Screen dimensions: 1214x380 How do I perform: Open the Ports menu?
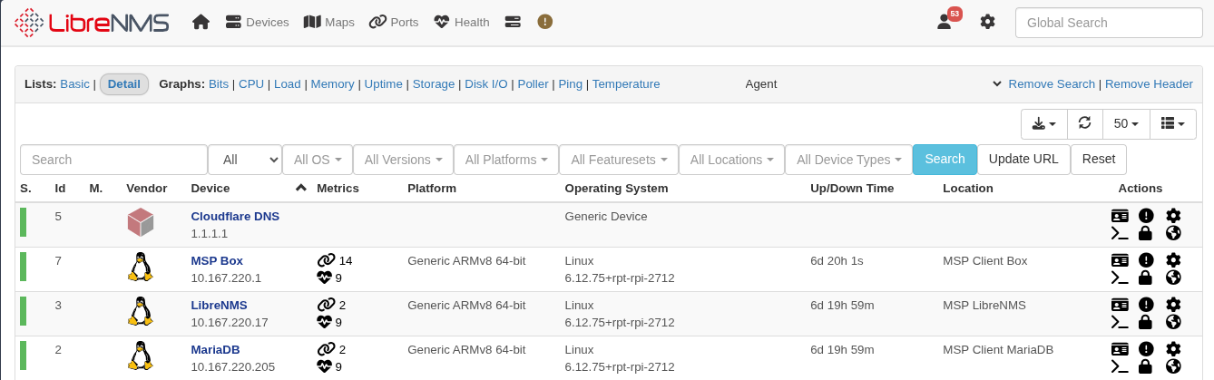[394, 22]
